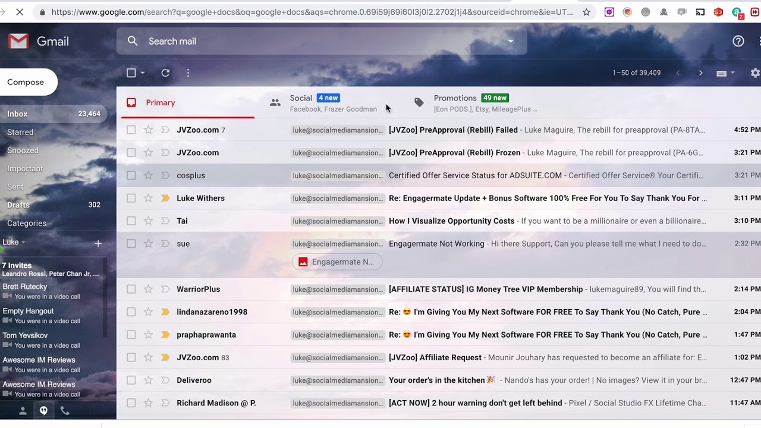Select the JVZoo PreApproval Failed email checkbox
The image size is (761, 428).
131,130
